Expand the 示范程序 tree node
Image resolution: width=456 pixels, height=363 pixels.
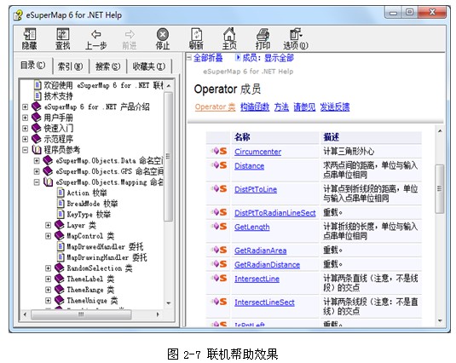click(25, 139)
